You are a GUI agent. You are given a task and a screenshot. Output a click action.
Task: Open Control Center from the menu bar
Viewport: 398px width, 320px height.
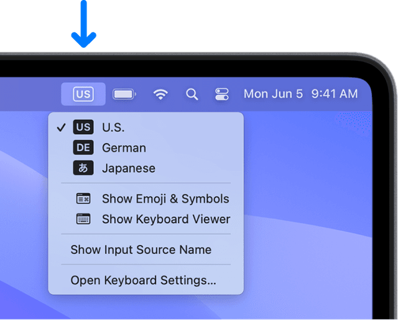[222, 94]
